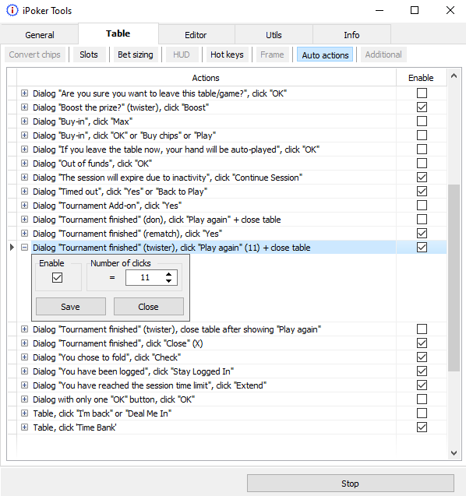Expand the "I'm back" or "Deal Me In" row
Image resolution: width=466 pixels, height=496 pixels.
[x=24, y=413]
